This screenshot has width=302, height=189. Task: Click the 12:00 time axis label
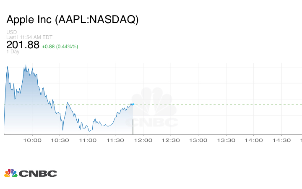click(143, 140)
